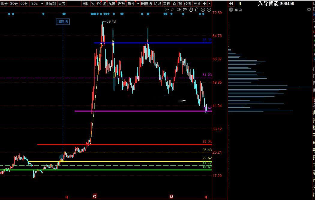Open the toolbox briefcase icon

pyautogui.click(x=184, y=10)
